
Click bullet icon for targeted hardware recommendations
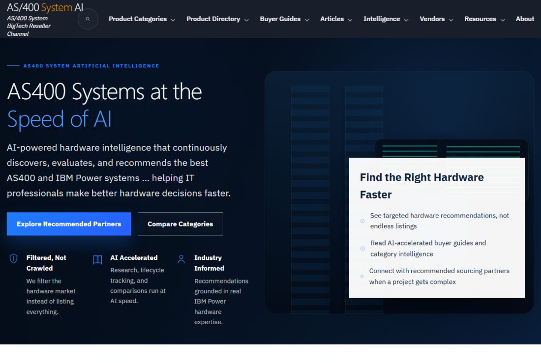(362, 221)
